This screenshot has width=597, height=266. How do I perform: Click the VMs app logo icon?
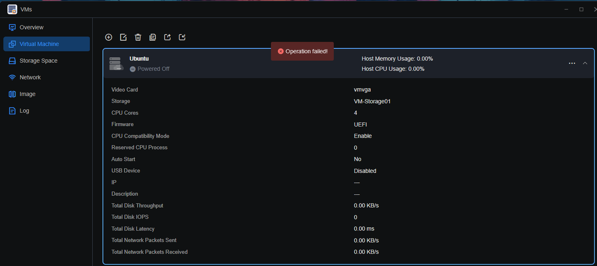pyautogui.click(x=12, y=9)
